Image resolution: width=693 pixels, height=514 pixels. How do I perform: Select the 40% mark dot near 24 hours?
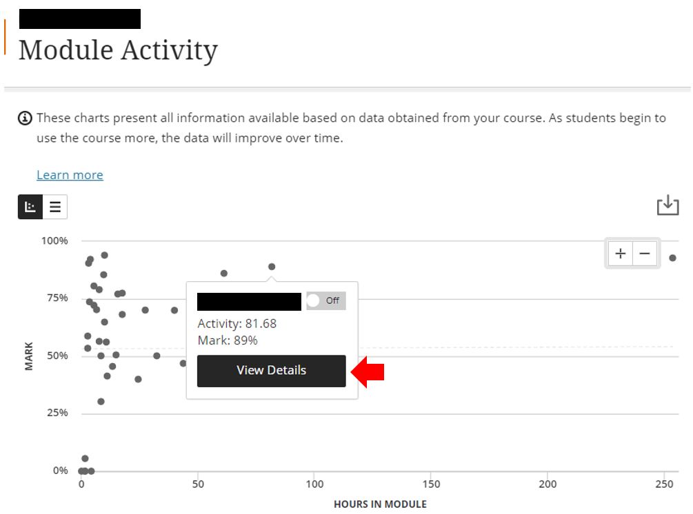[x=138, y=380]
